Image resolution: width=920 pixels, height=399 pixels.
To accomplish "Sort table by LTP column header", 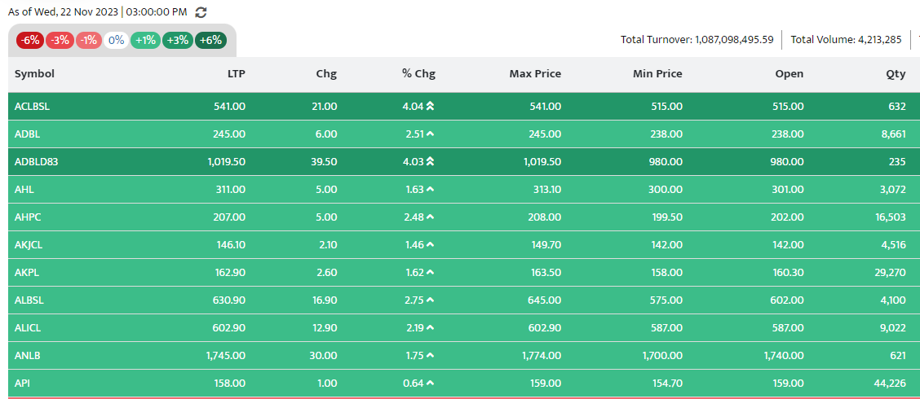I will pos(236,74).
